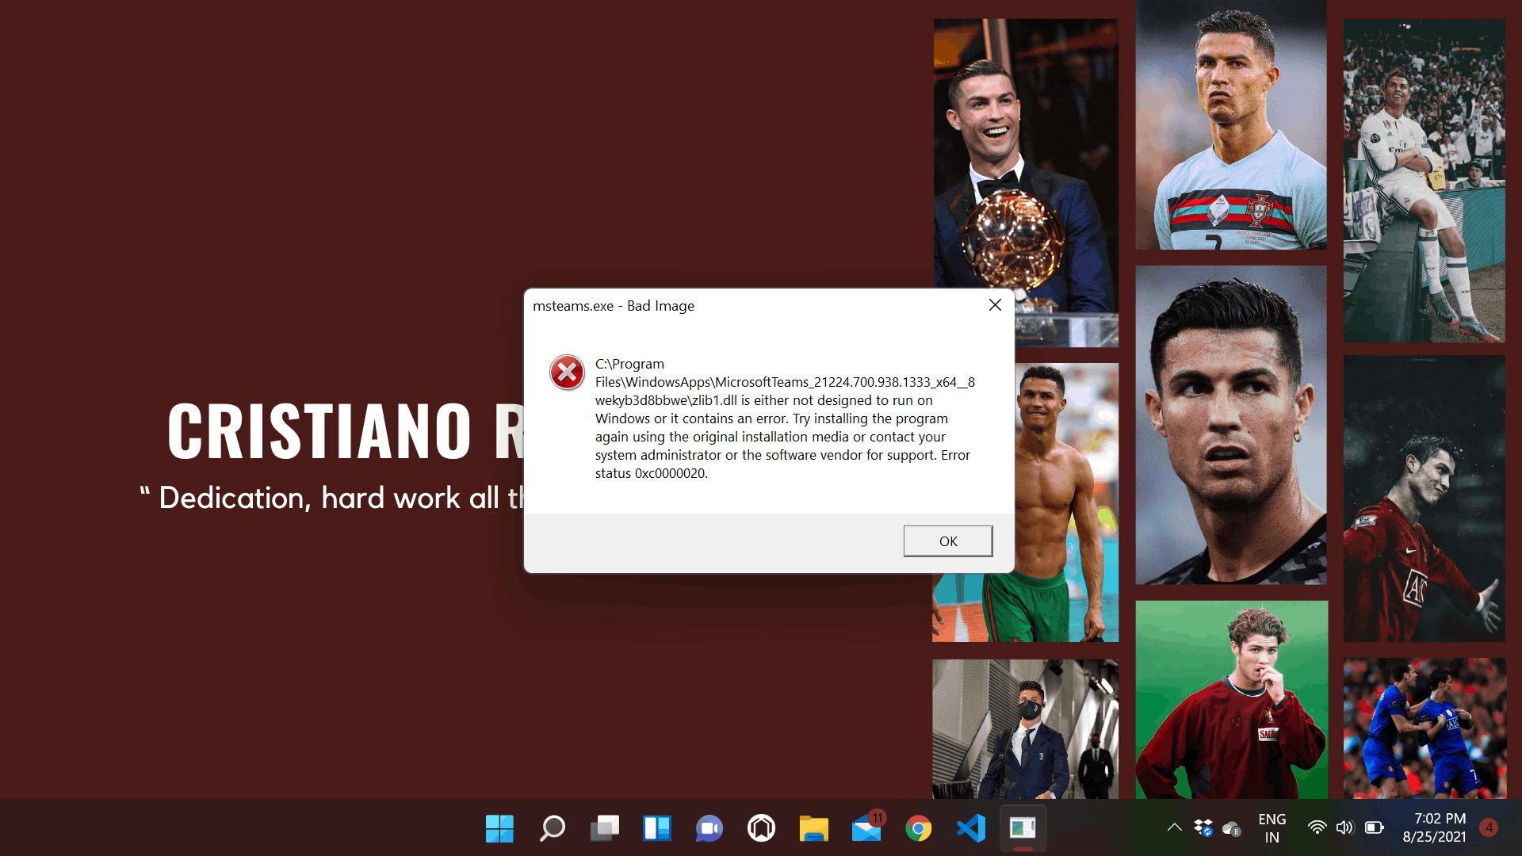The image size is (1522, 856).
Task: Launch Google Chrome from taskbar
Action: (918, 828)
